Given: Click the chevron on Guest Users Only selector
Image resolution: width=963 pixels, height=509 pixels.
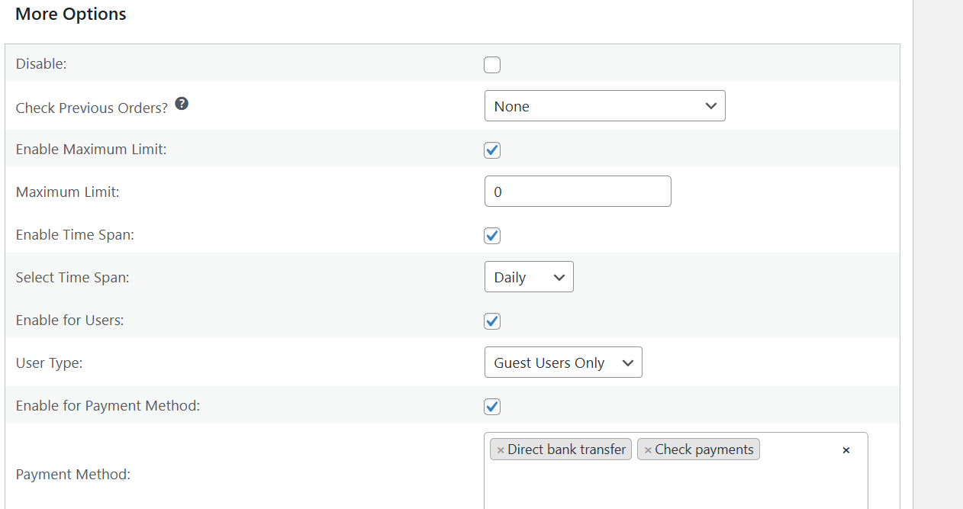Looking at the screenshot, I should pos(628,362).
